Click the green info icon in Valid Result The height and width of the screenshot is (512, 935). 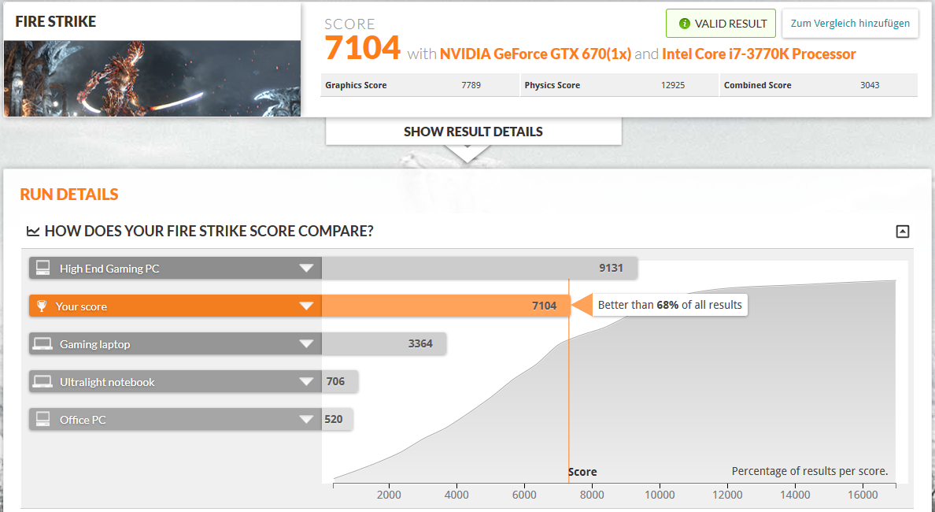pos(685,24)
